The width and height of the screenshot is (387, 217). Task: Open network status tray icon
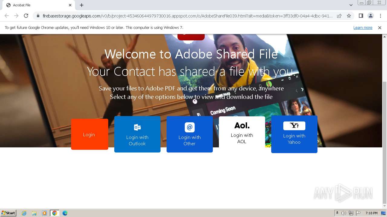pos(351,213)
